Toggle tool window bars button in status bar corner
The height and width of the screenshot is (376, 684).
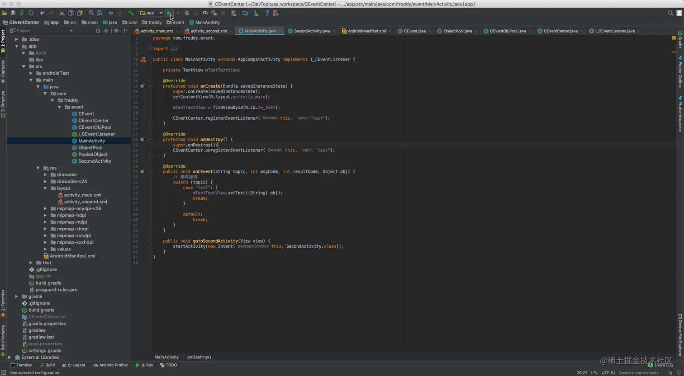4,373
